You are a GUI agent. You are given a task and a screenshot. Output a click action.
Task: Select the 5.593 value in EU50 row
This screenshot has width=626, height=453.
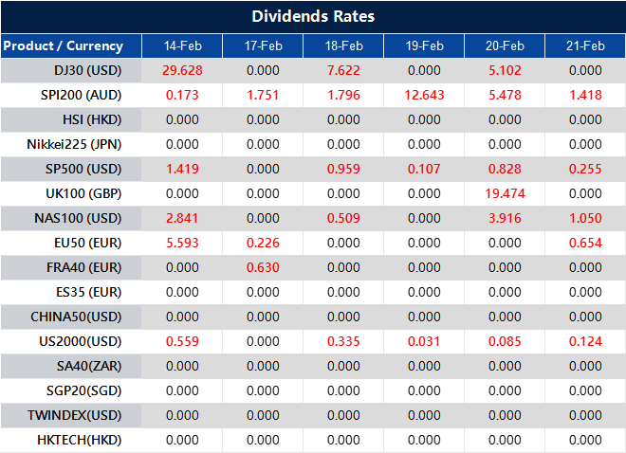pos(182,243)
